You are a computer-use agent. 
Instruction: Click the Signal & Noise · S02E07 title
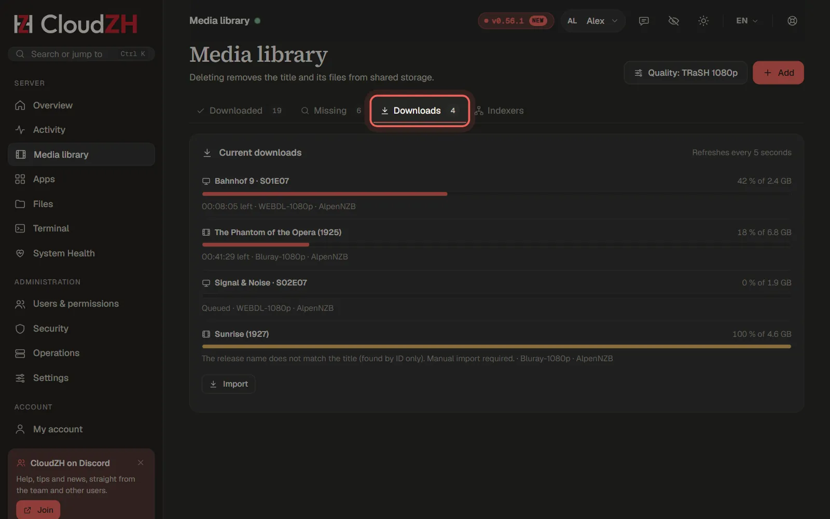[261, 283]
